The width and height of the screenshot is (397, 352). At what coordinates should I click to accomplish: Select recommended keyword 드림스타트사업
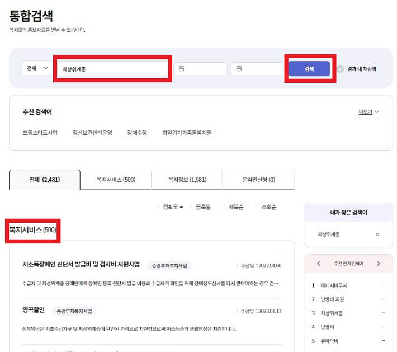[40, 133]
